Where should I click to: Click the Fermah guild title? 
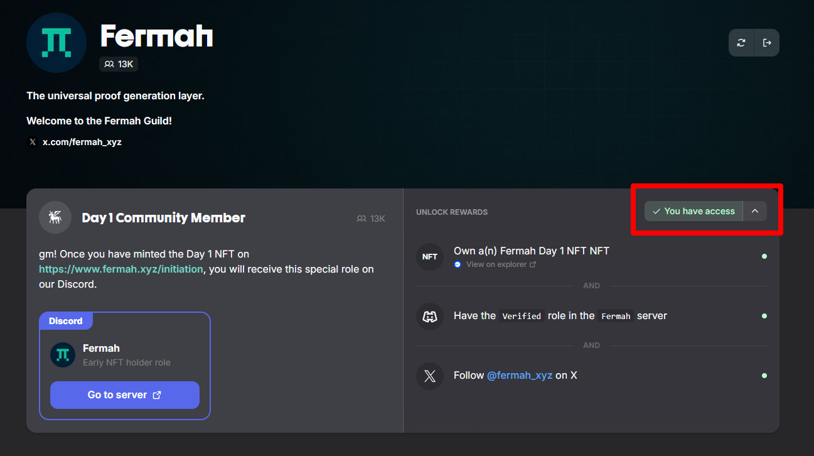pyautogui.click(x=157, y=36)
